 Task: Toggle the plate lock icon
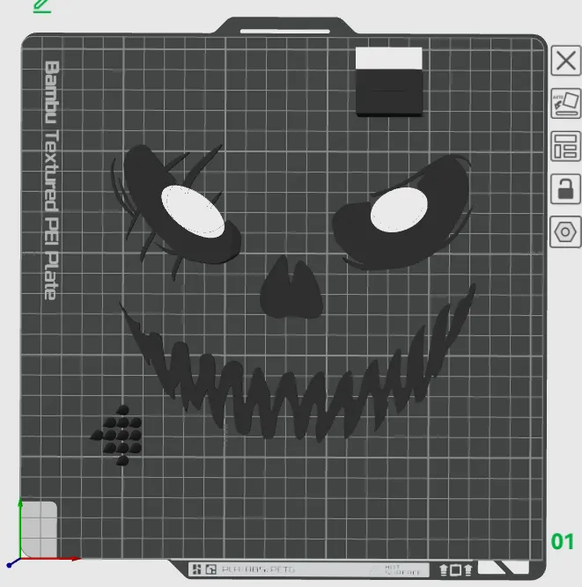pos(565,188)
